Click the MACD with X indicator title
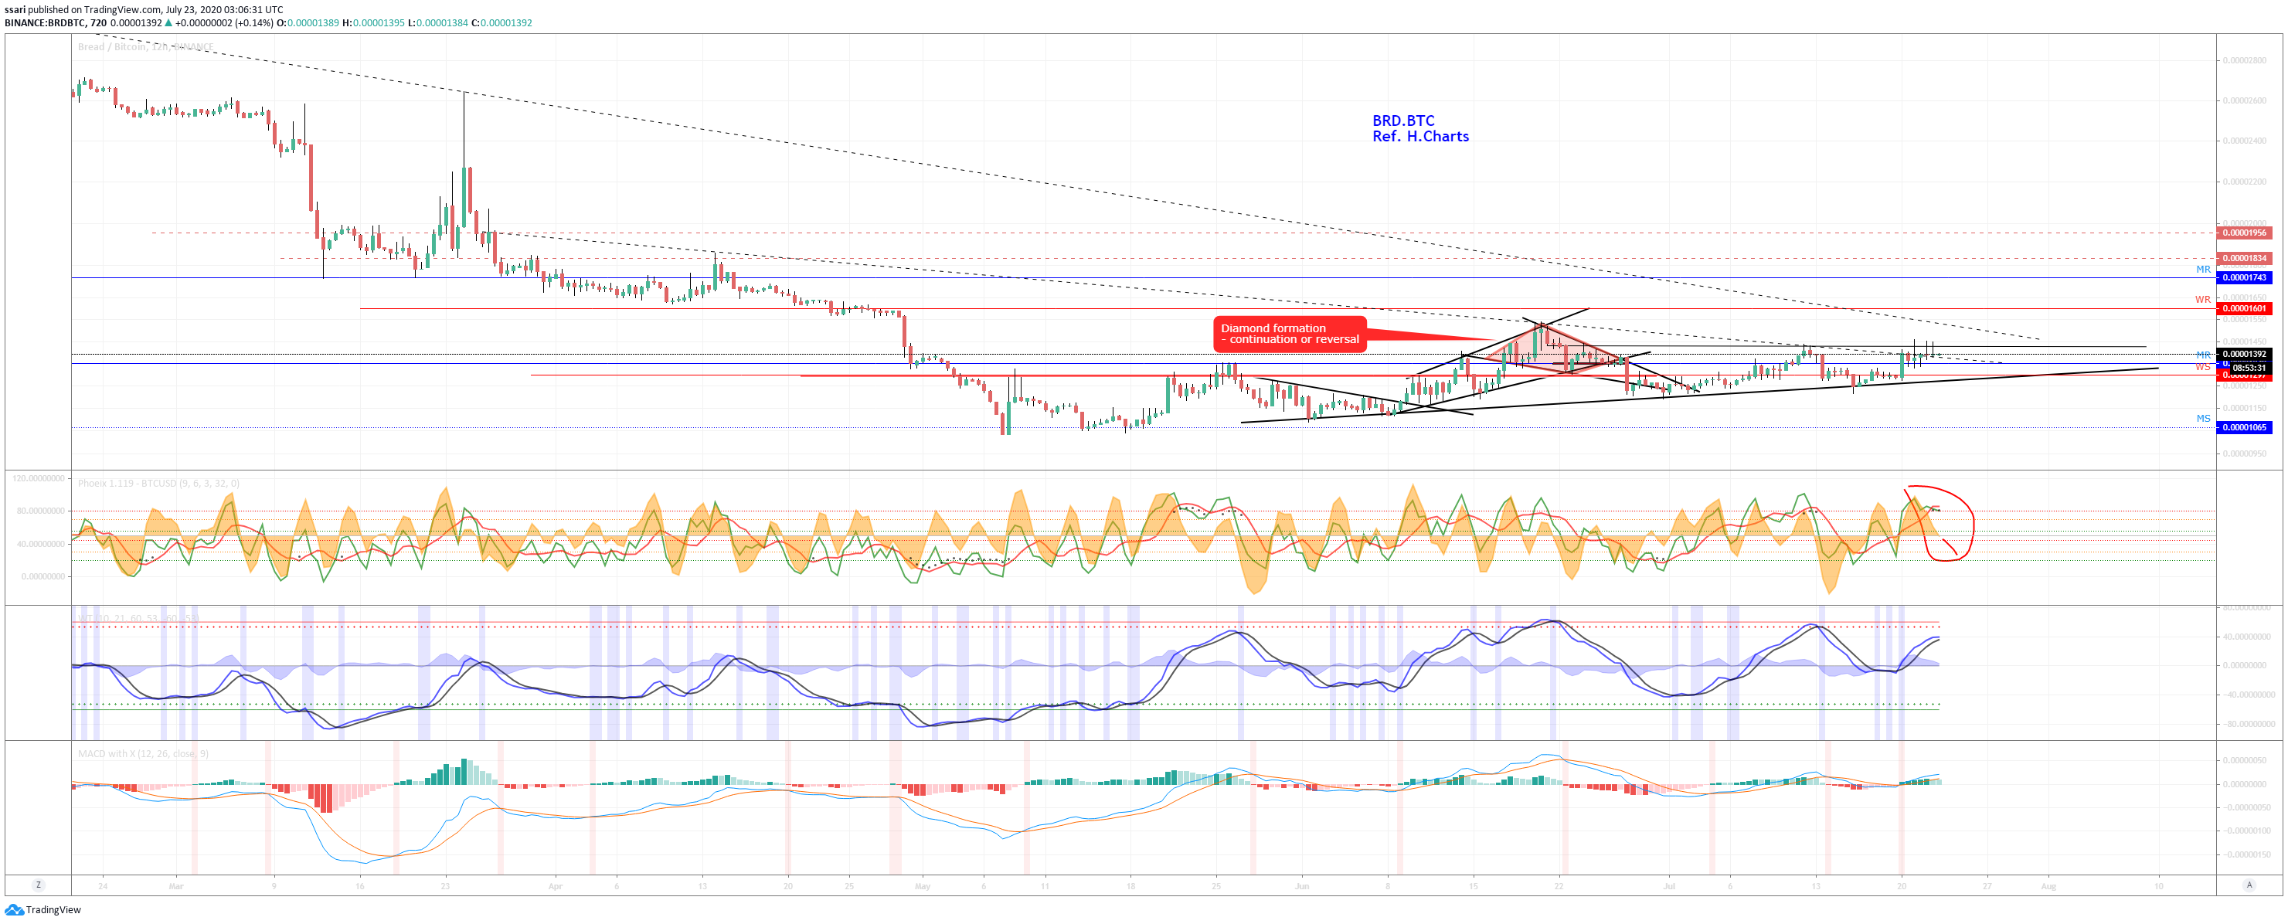 click(x=143, y=753)
